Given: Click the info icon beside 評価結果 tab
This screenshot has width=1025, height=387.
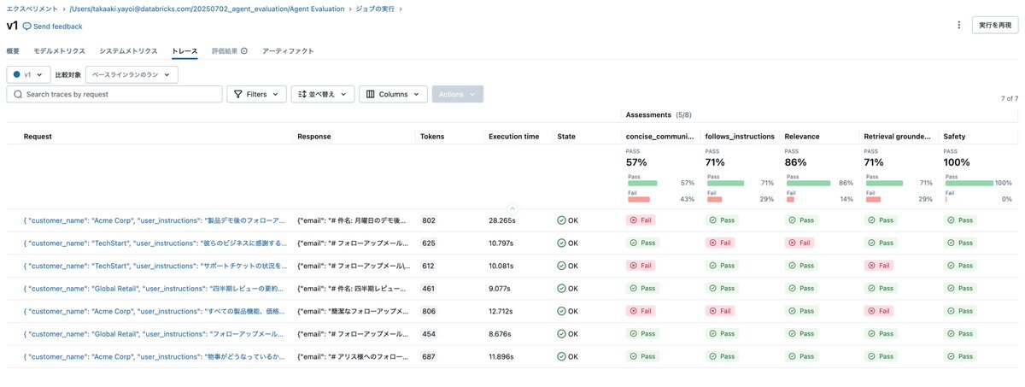Looking at the screenshot, I should (x=244, y=51).
